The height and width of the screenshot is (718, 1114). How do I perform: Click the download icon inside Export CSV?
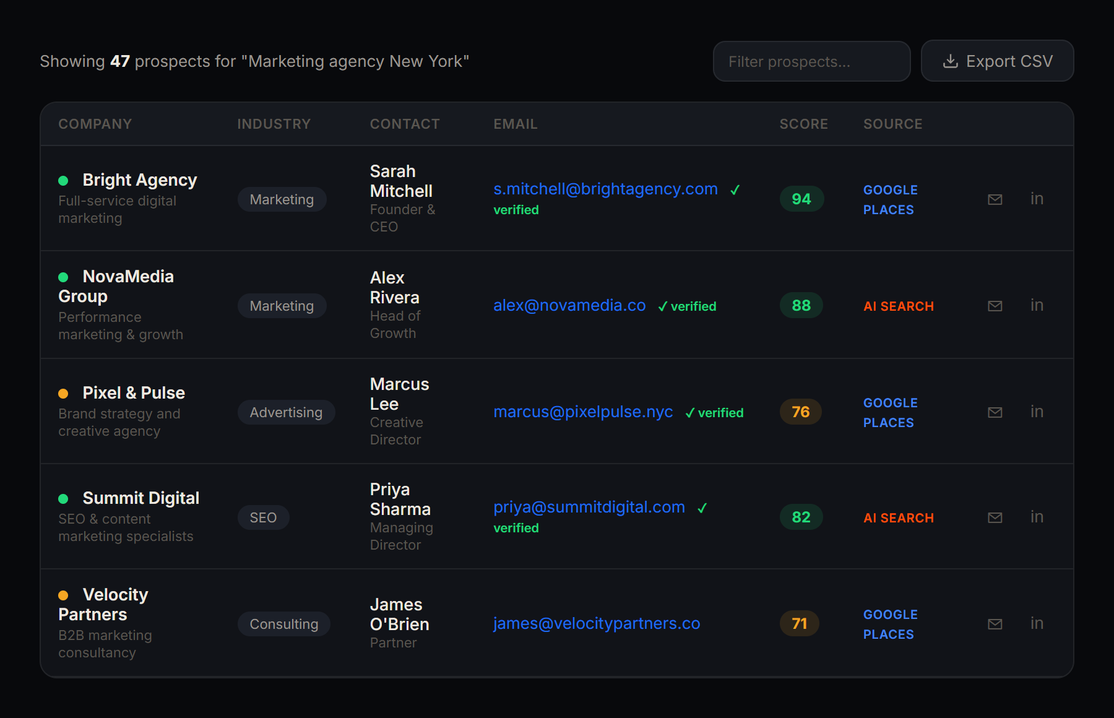pos(951,61)
